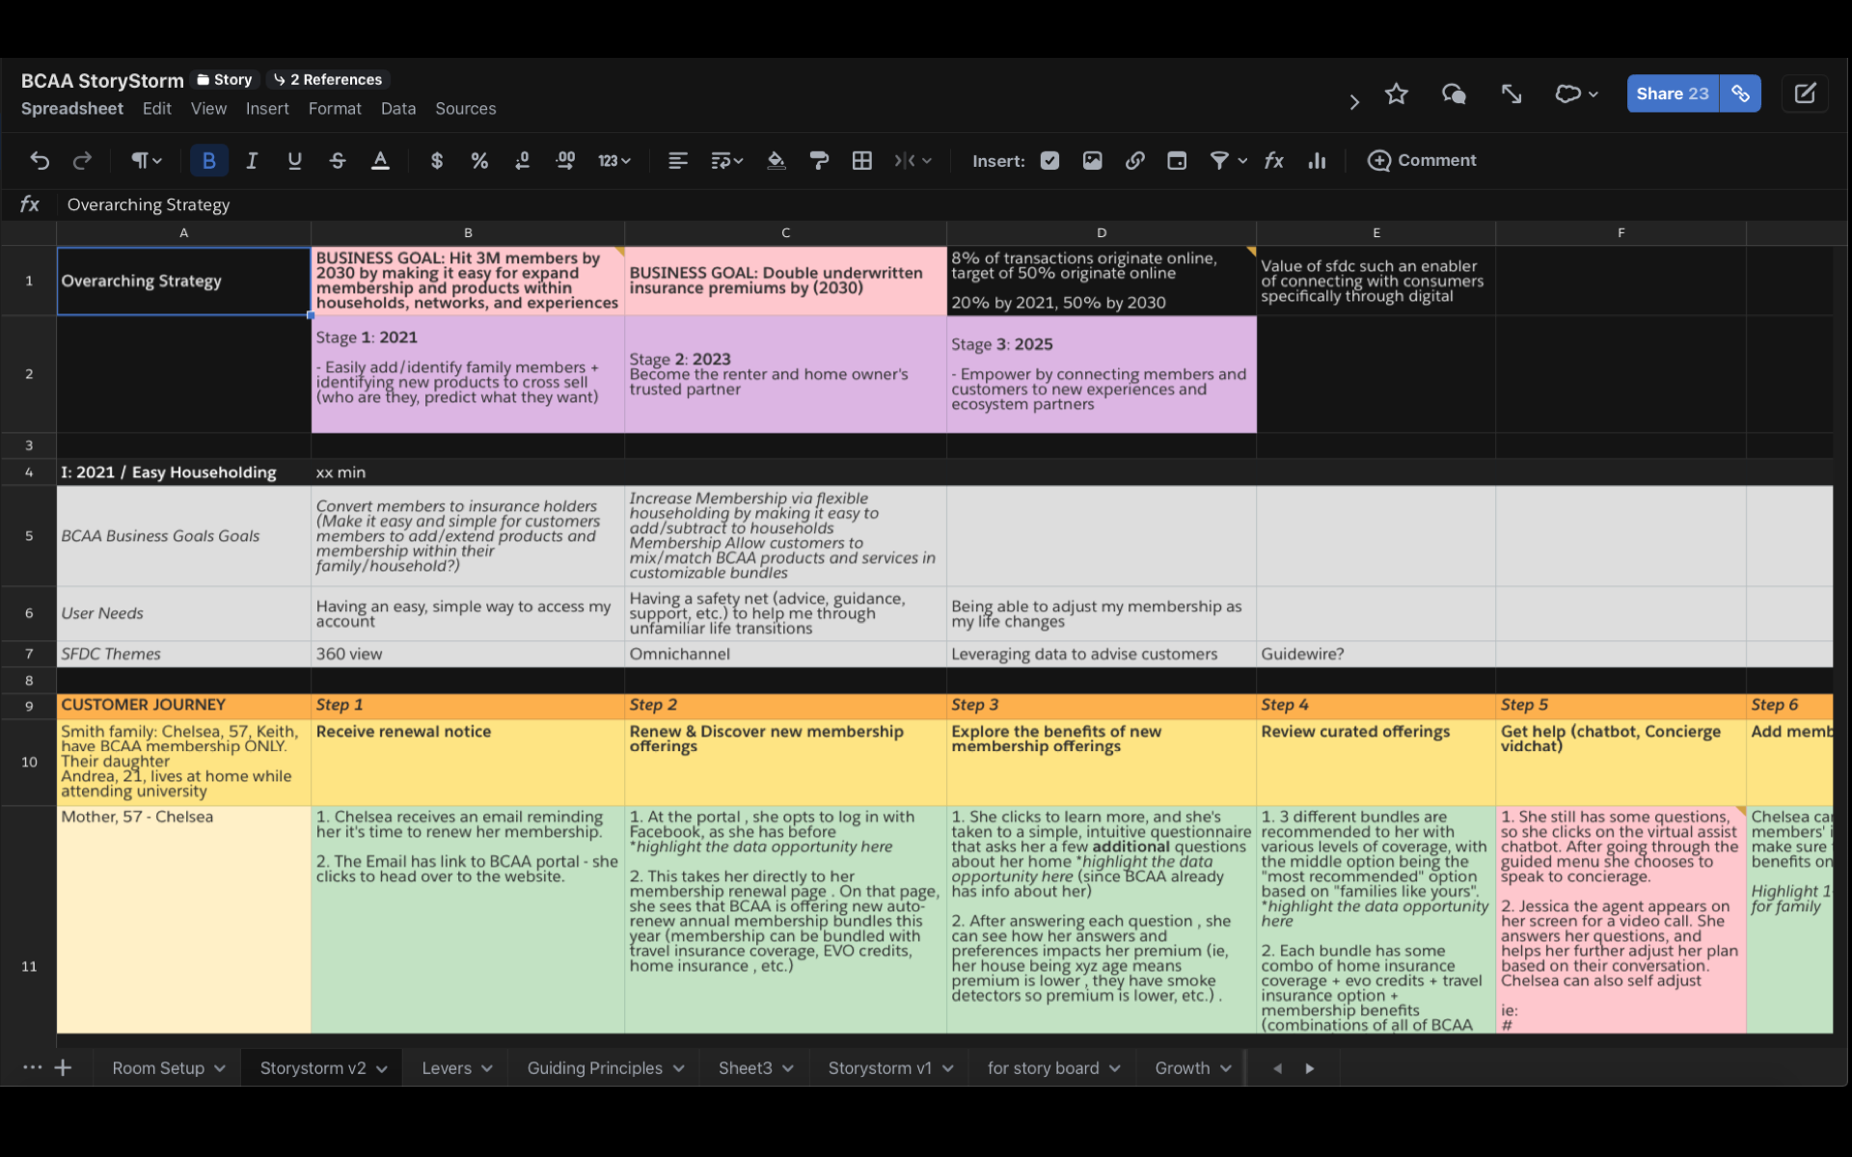This screenshot has width=1852, height=1157.
Task: Show all sheets via the ellipsis icon
Action: point(32,1067)
